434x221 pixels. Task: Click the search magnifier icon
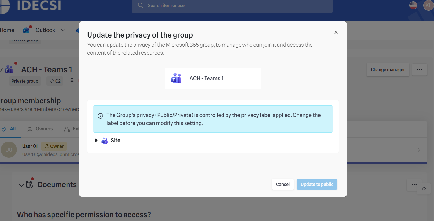tap(141, 5)
